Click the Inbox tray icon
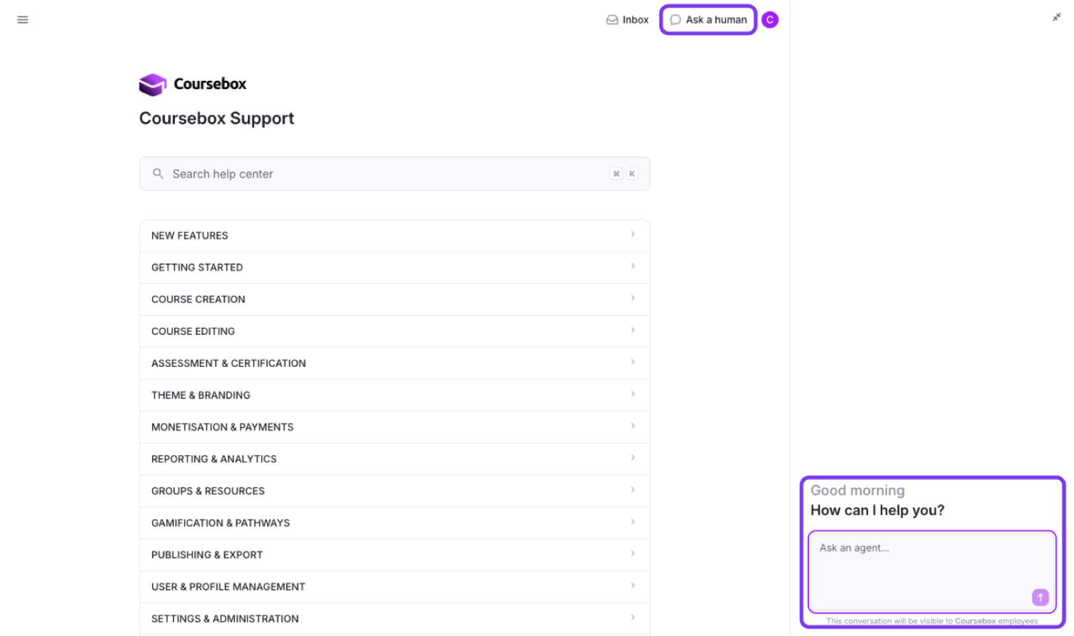 [612, 20]
